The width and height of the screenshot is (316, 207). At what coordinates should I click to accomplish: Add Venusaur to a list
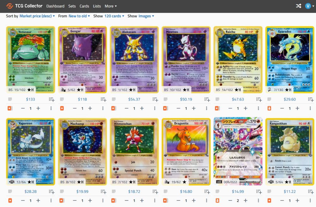click(52, 99)
